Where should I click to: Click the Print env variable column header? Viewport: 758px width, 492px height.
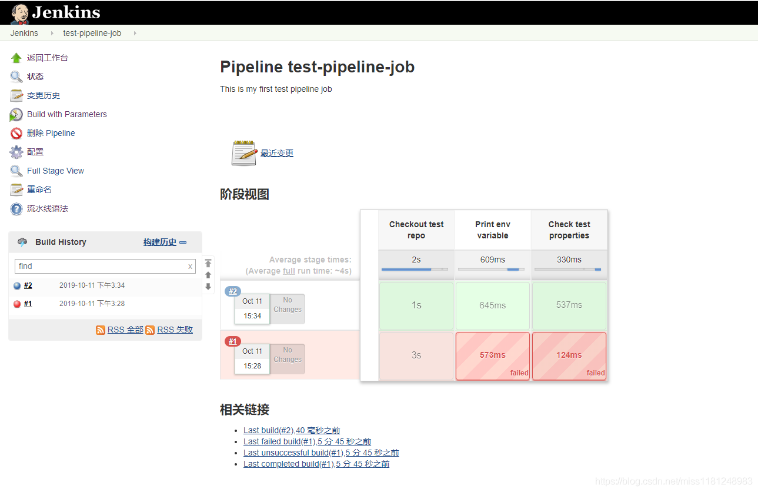(x=493, y=230)
